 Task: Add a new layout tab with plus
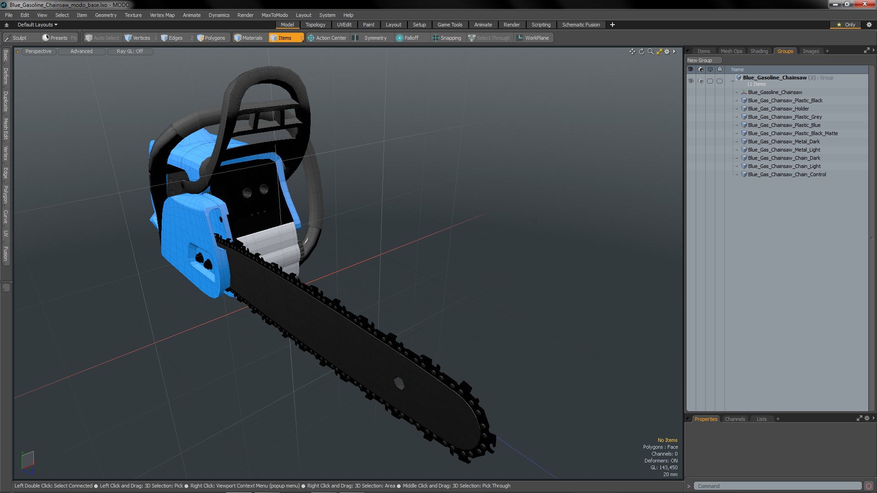tap(612, 25)
